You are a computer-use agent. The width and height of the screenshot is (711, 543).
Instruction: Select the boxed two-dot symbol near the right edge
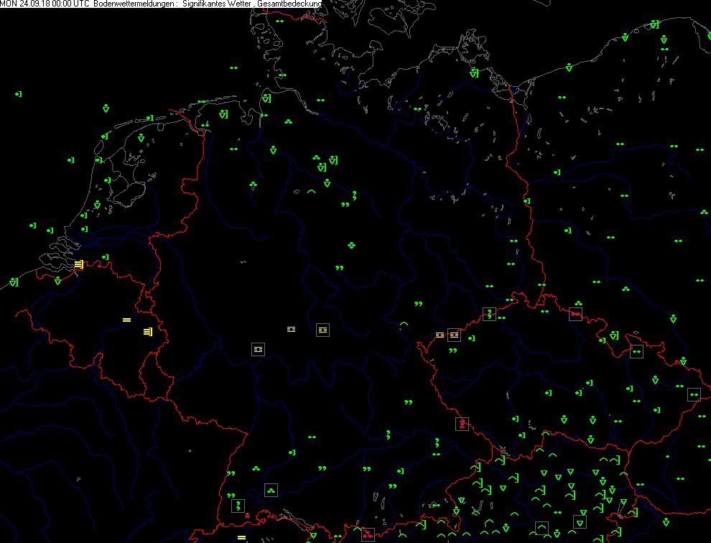point(694,394)
